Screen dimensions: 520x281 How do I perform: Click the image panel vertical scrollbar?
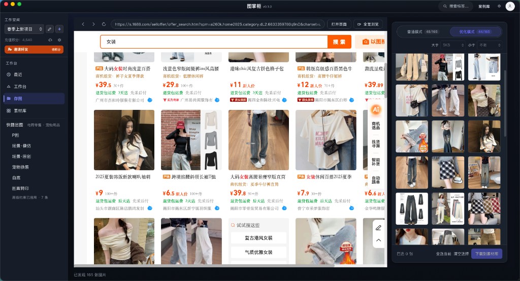click(x=505, y=103)
